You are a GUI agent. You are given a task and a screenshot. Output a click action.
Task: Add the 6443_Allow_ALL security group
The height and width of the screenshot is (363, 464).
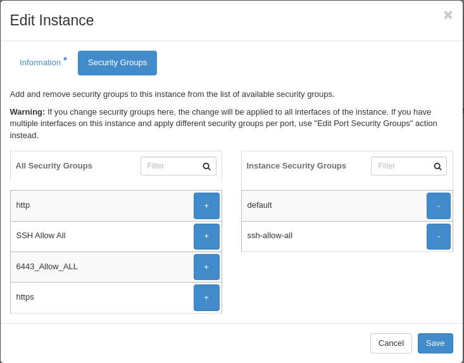tap(206, 267)
